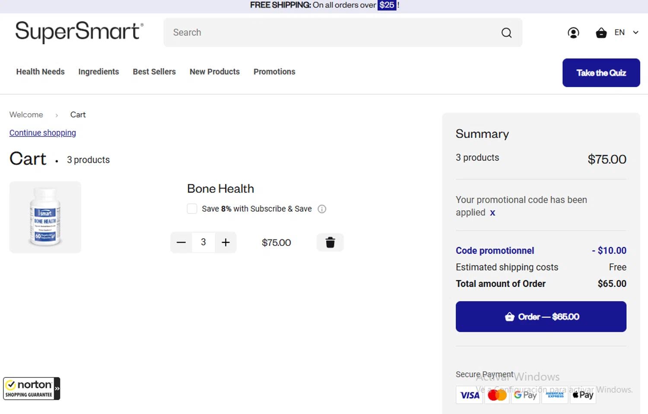Click the Take the Quiz button
The width and height of the screenshot is (648, 414).
pyautogui.click(x=601, y=73)
